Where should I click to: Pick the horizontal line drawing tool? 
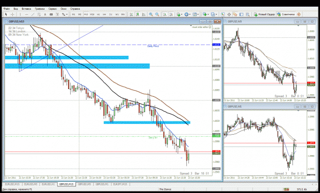click(27, 14)
